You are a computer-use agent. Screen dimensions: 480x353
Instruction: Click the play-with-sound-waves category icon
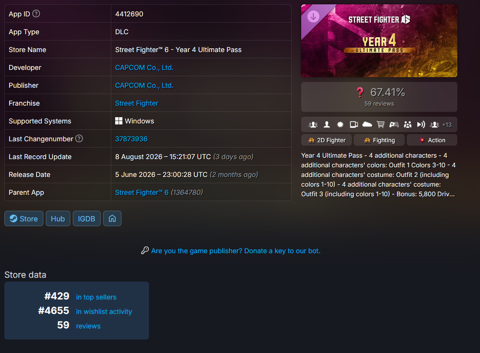(421, 124)
